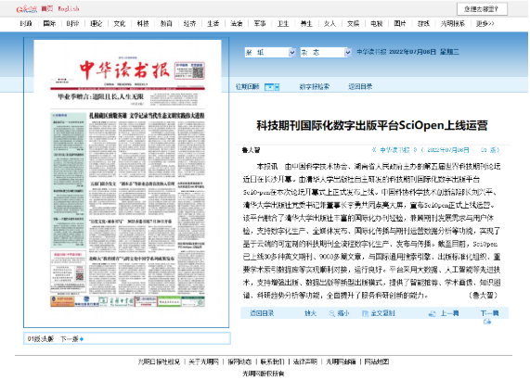
Task: Click 放大 to enlarge article text
Action: (x=310, y=313)
